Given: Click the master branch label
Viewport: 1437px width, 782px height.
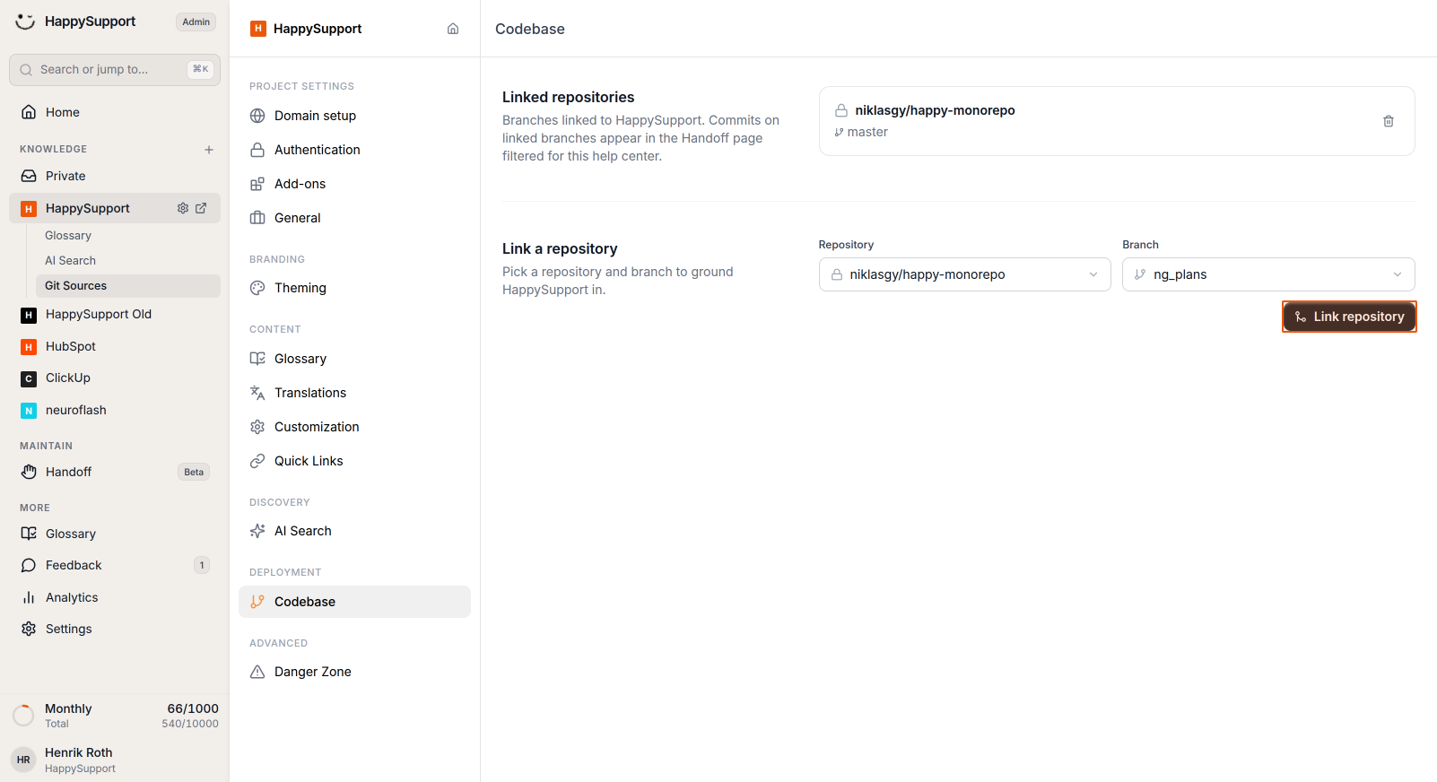Looking at the screenshot, I should coord(867,132).
